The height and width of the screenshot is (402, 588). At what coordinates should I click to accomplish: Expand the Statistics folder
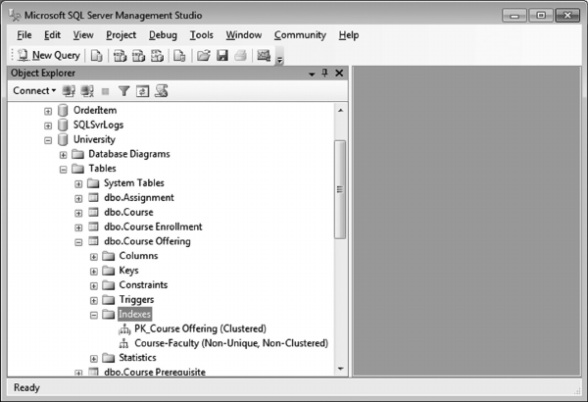[94, 359]
